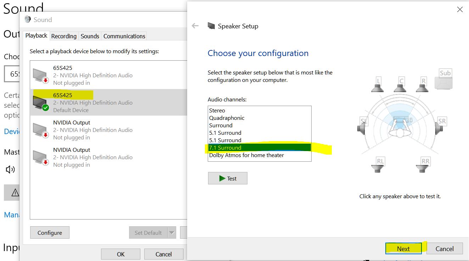Click the master volume speaker icon
Screen dimensions: 469x261
pyautogui.click(x=10, y=170)
